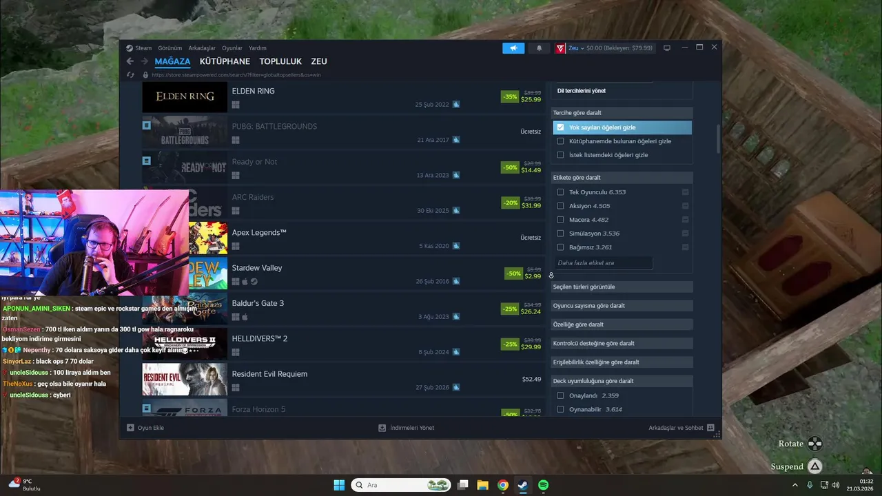This screenshot has height=496, width=882.
Task: Check the Onaylandı Deck filter
Action: (560, 395)
